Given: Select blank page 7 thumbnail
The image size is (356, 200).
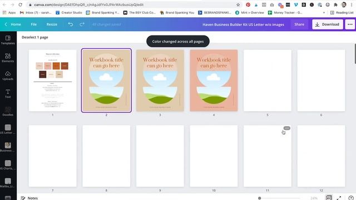Looking at the screenshot, I should [53, 156].
